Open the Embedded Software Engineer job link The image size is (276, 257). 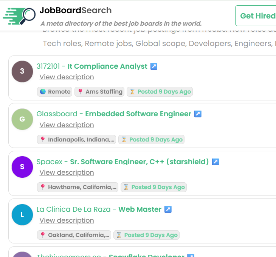(x=138, y=114)
